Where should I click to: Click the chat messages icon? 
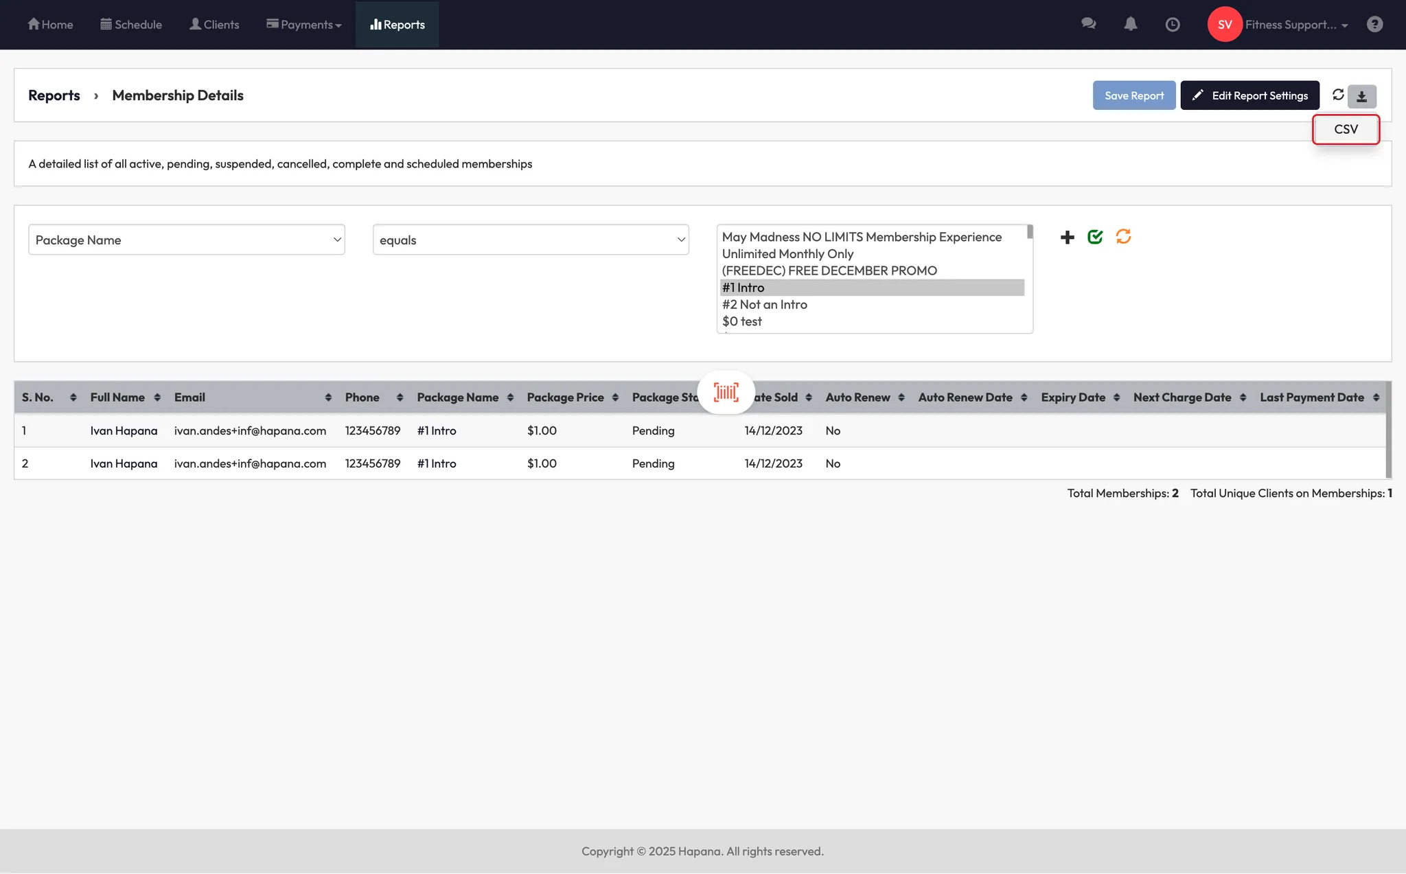pyautogui.click(x=1088, y=24)
